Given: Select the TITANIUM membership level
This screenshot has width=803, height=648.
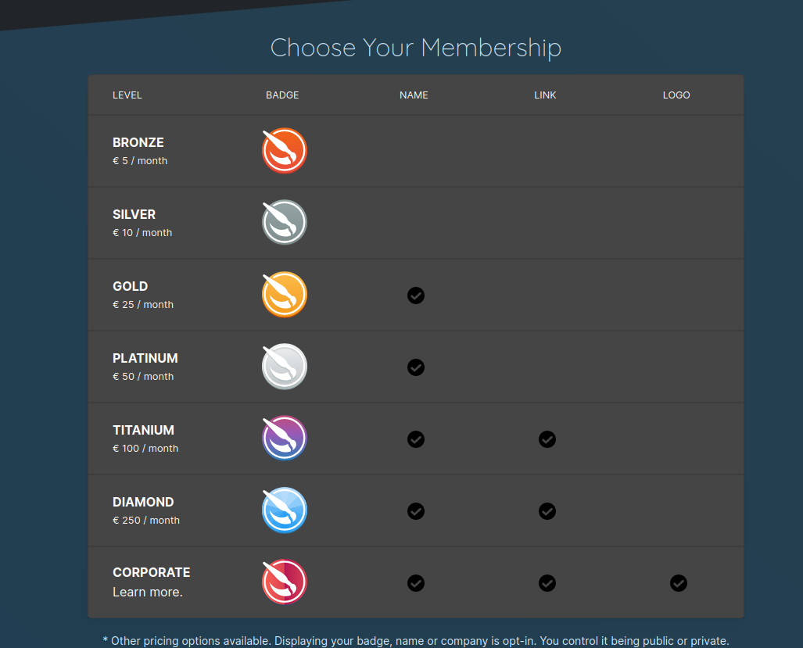Looking at the screenshot, I should pyautogui.click(x=143, y=430).
